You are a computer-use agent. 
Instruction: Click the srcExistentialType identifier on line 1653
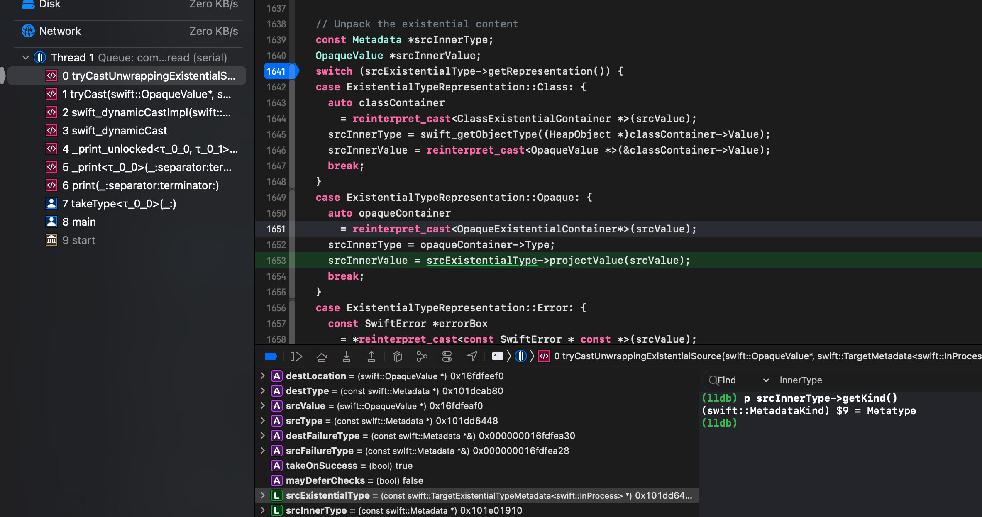pos(482,261)
